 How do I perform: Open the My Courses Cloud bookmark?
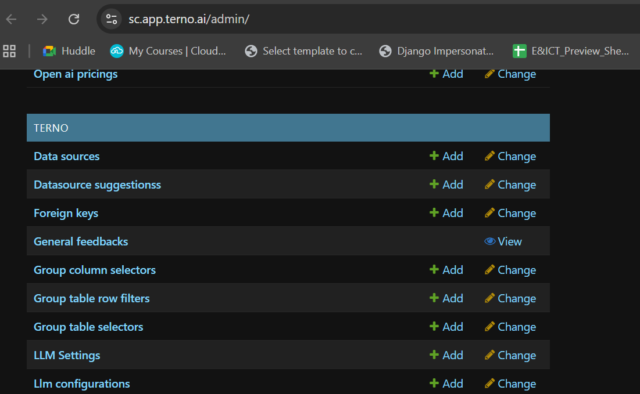click(168, 51)
